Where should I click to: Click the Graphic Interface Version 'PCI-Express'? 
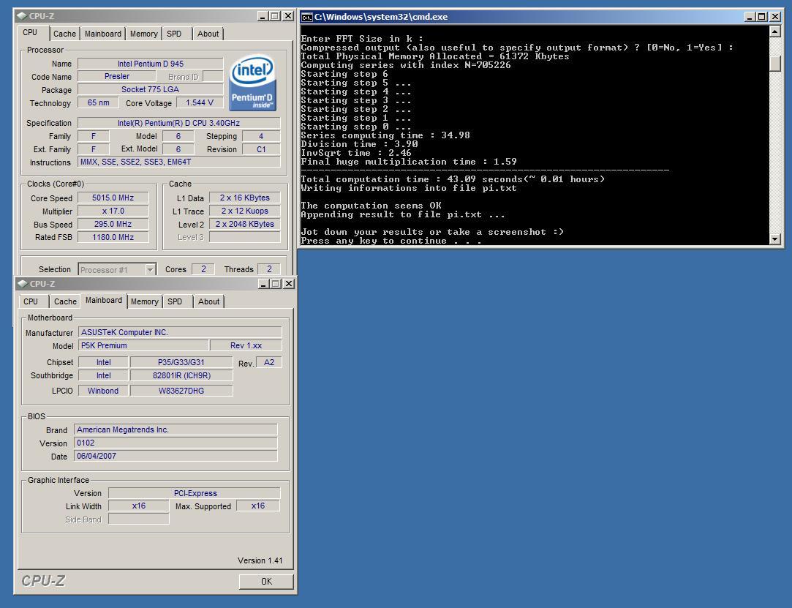195,493
